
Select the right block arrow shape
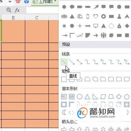[x=64, y=129]
